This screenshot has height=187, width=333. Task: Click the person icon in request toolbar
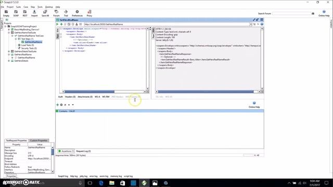(76, 24)
